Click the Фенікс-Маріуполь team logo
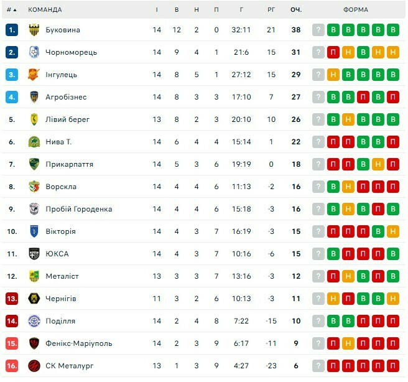This screenshot has width=408, height=382. click(x=34, y=343)
